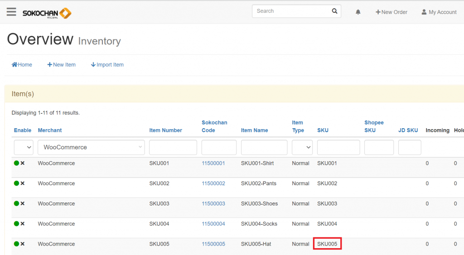Open Sokochan code 11500004
Viewport: 464px width, 255px height.
pos(213,224)
